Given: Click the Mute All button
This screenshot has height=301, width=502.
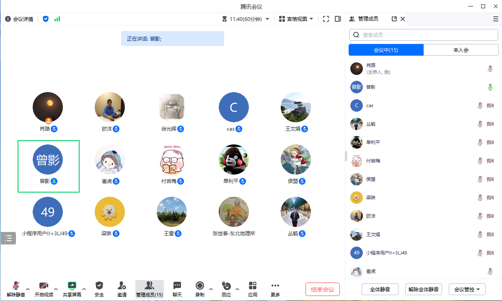Looking at the screenshot, I should click(x=380, y=289).
